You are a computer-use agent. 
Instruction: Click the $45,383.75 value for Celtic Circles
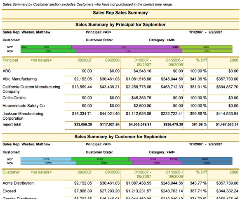[141, 98]
